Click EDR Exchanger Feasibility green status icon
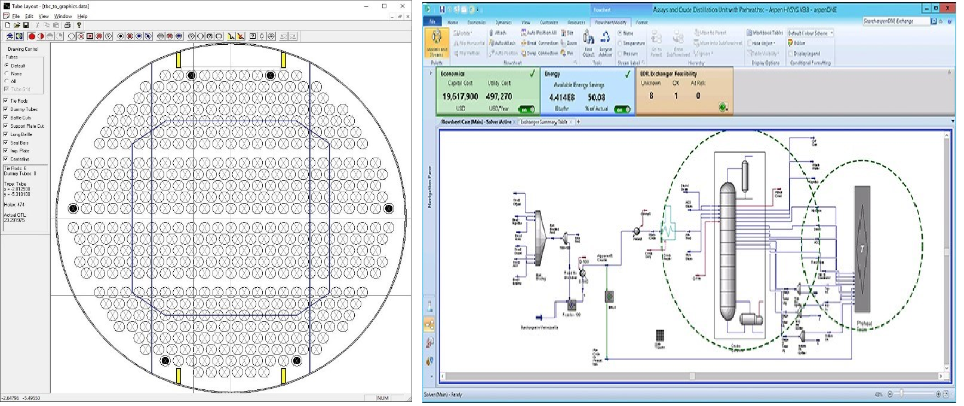This screenshot has width=964, height=406. click(x=723, y=108)
